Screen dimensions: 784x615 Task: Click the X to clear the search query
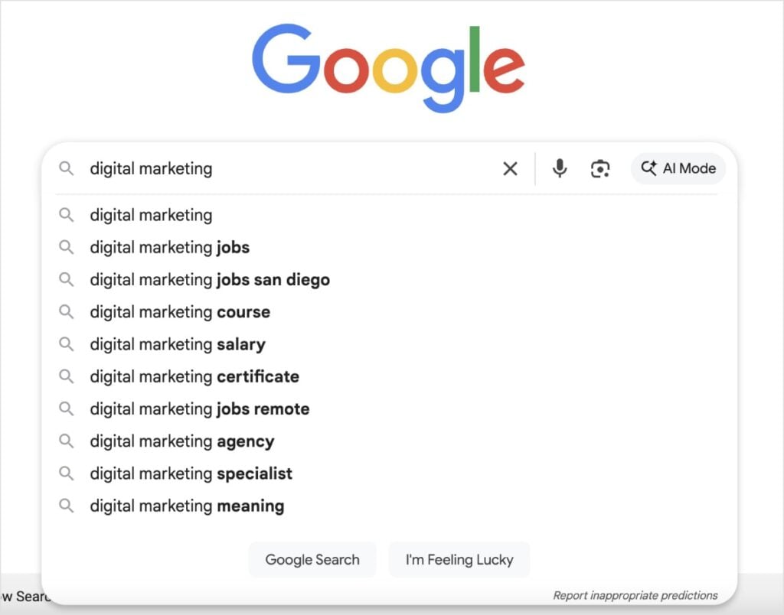510,168
